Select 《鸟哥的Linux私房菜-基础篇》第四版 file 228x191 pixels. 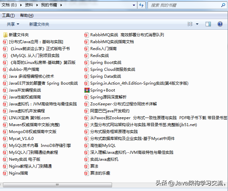pyautogui.click(x=42, y=63)
